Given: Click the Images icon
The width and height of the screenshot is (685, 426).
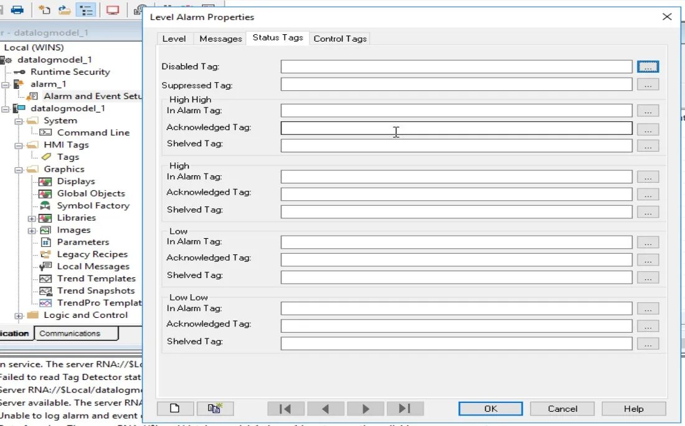Looking at the screenshot, I should click(x=45, y=230).
